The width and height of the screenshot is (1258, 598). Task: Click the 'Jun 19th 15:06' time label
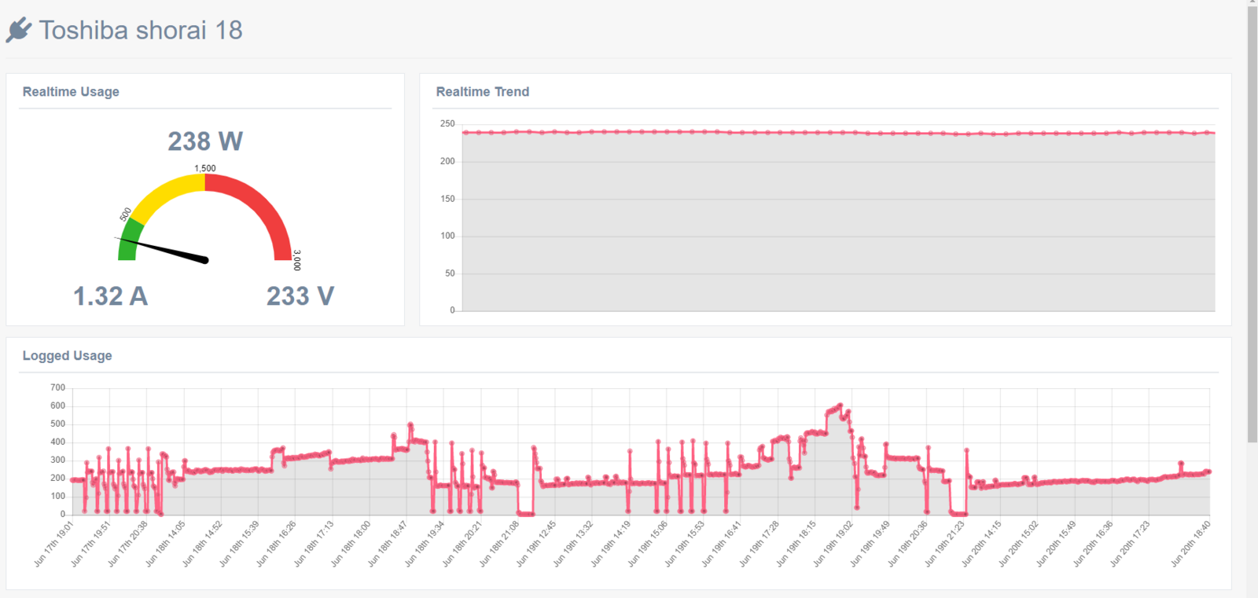[648, 543]
